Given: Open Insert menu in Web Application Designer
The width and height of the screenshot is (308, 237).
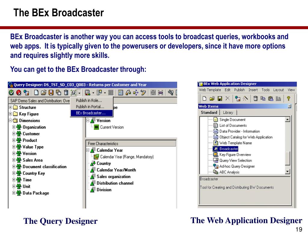Looking at the screenshot, I should tap(253, 90).
